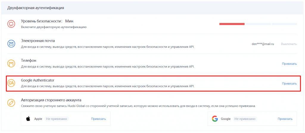Click the Телефон title
Screen dimensions: 305x133
(x=29, y=60)
